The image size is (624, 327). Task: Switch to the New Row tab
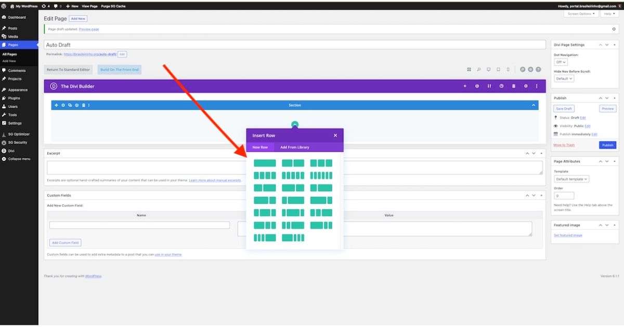tap(260, 147)
